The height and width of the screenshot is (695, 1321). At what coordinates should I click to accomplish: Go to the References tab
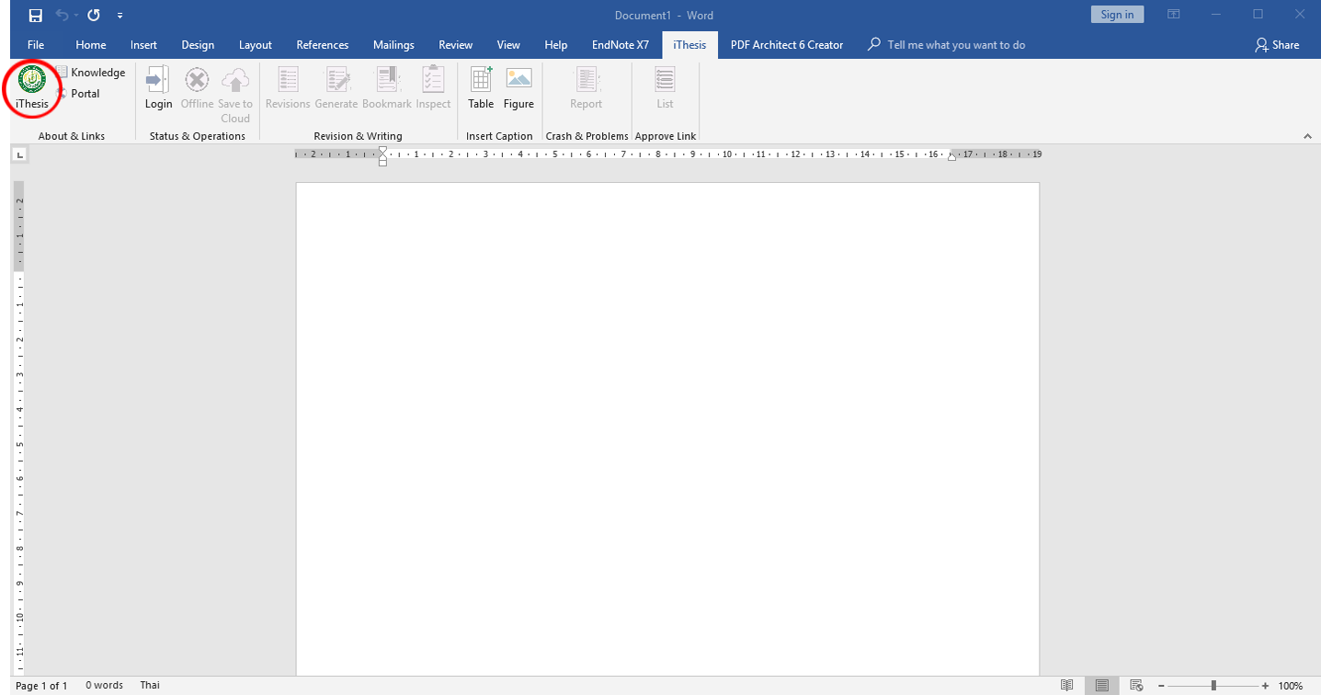point(323,45)
